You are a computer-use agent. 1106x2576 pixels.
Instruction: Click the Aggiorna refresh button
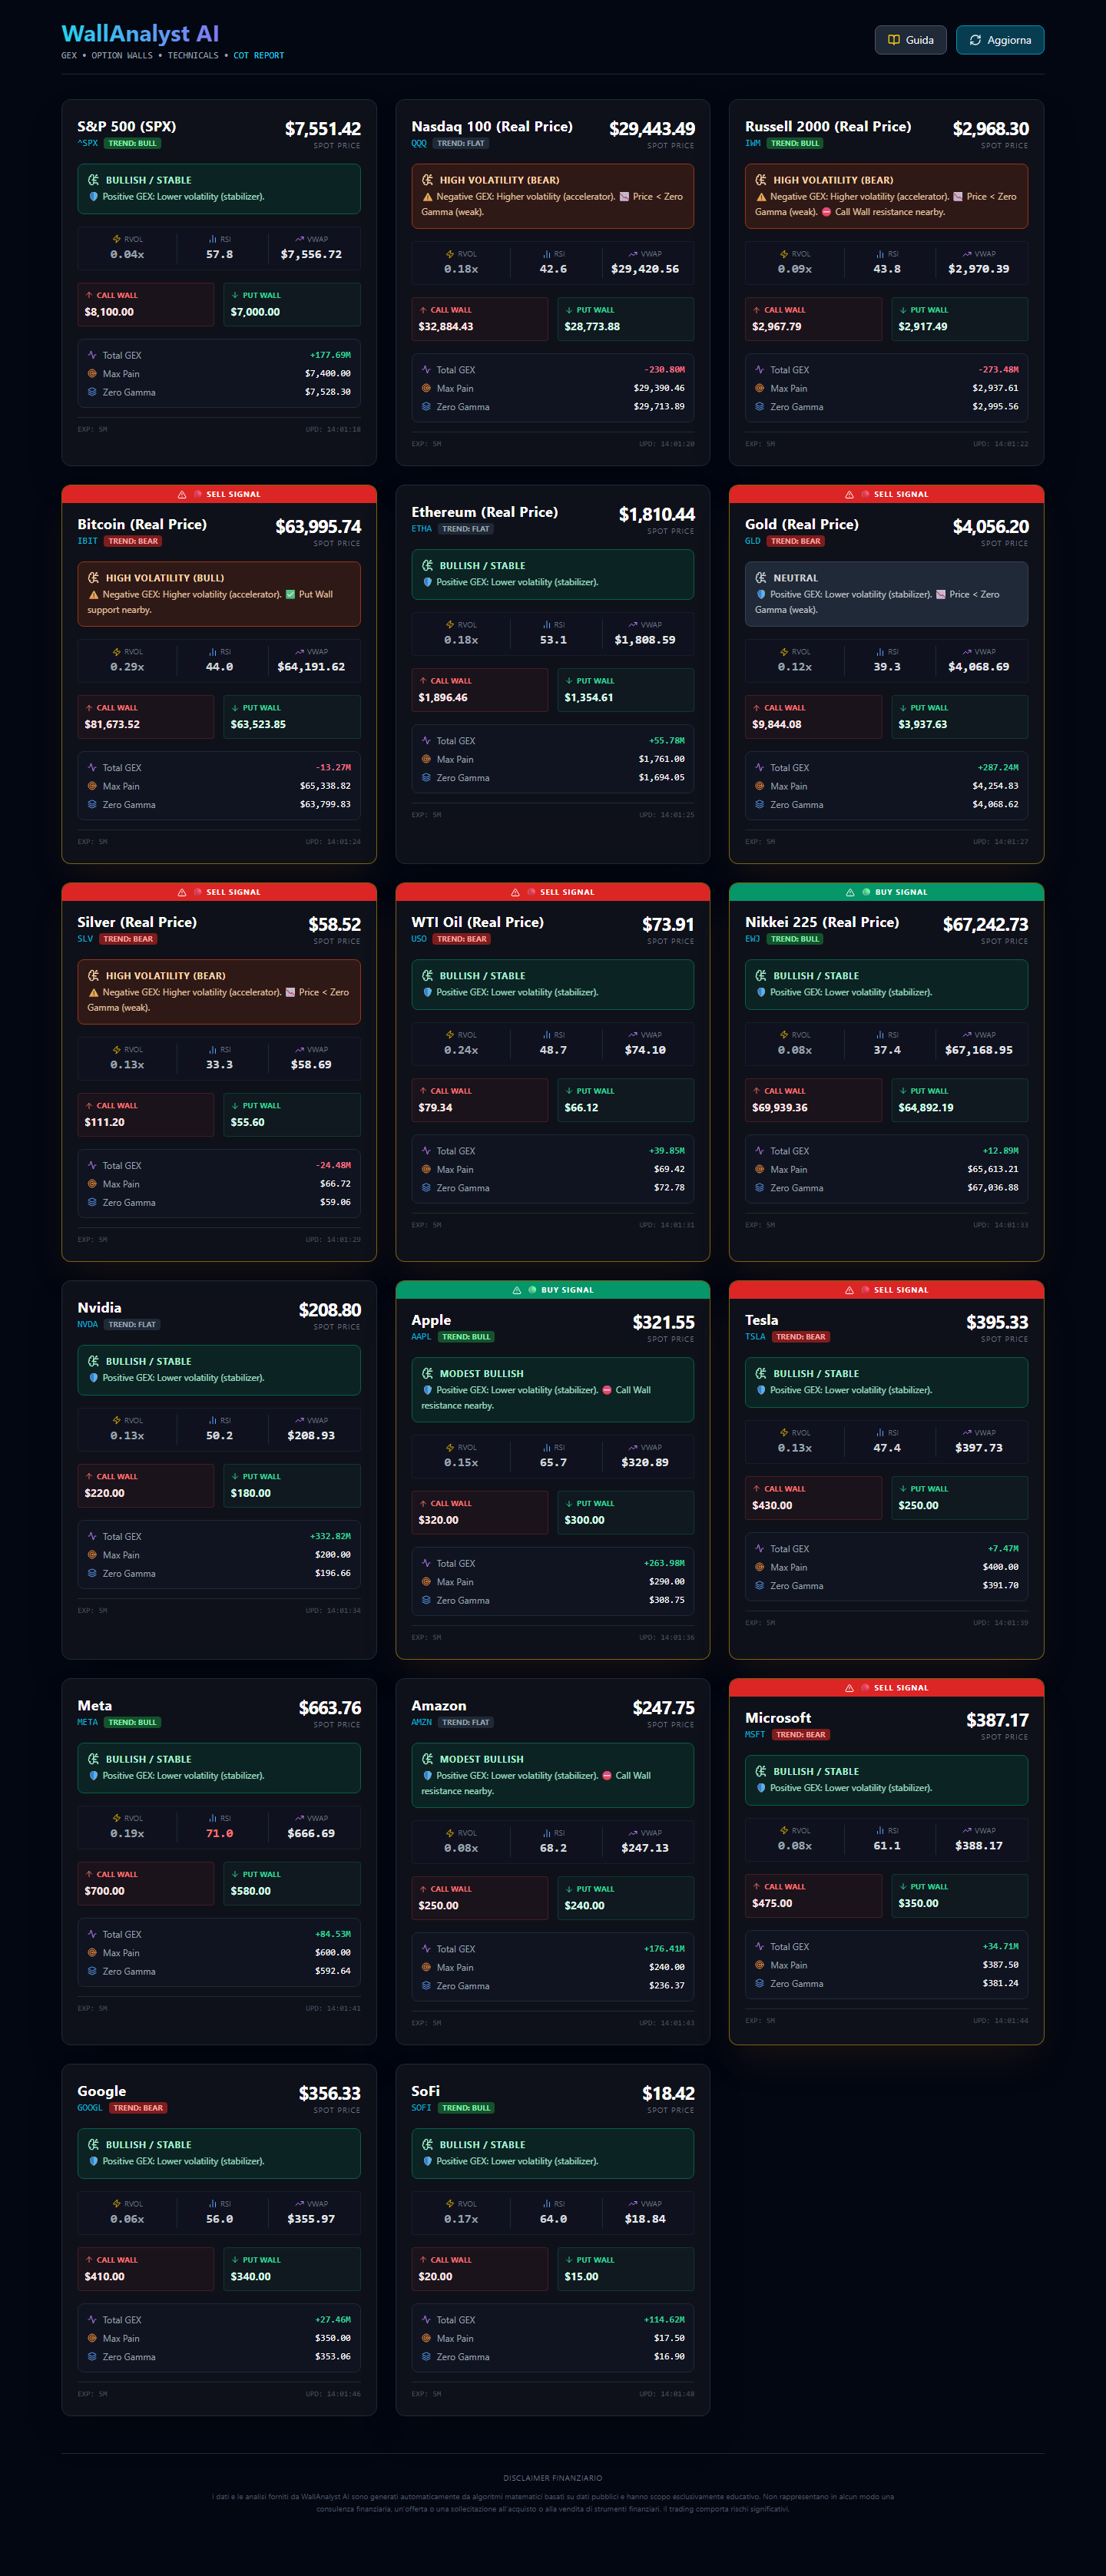point(999,40)
